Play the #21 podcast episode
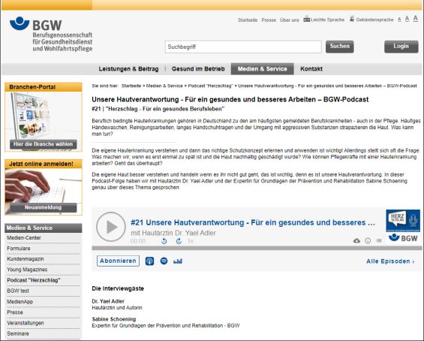This screenshot has height=341, width=424. click(x=111, y=227)
